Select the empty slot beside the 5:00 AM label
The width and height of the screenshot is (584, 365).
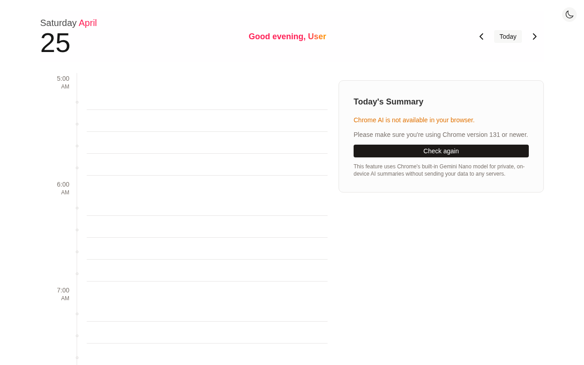point(207,92)
